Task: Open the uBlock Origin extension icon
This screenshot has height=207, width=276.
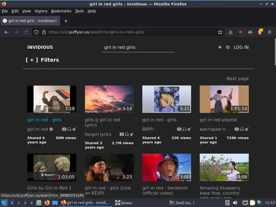Action: pyautogui.click(x=240, y=32)
